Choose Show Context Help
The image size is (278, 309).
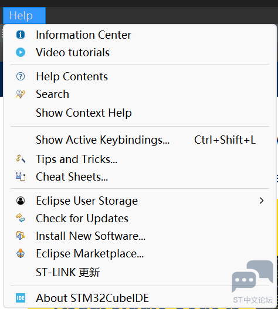pyautogui.click(x=140, y=113)
